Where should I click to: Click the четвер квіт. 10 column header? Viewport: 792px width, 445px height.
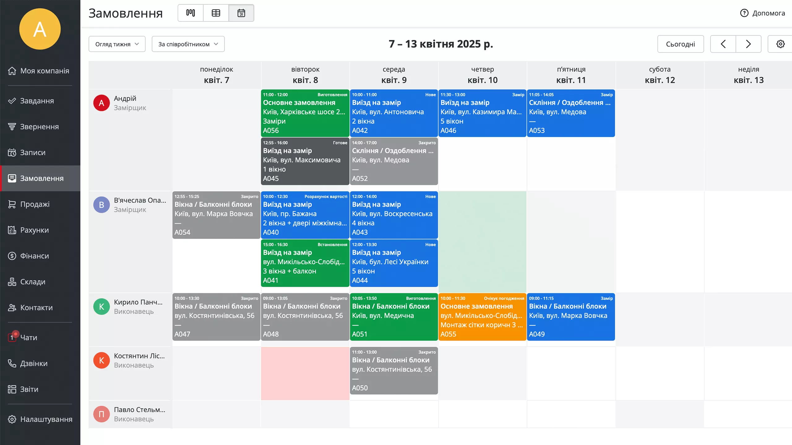coord(482,75)
